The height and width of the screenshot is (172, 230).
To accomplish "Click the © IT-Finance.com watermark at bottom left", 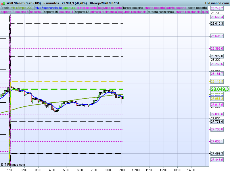I will click(13, 165).
